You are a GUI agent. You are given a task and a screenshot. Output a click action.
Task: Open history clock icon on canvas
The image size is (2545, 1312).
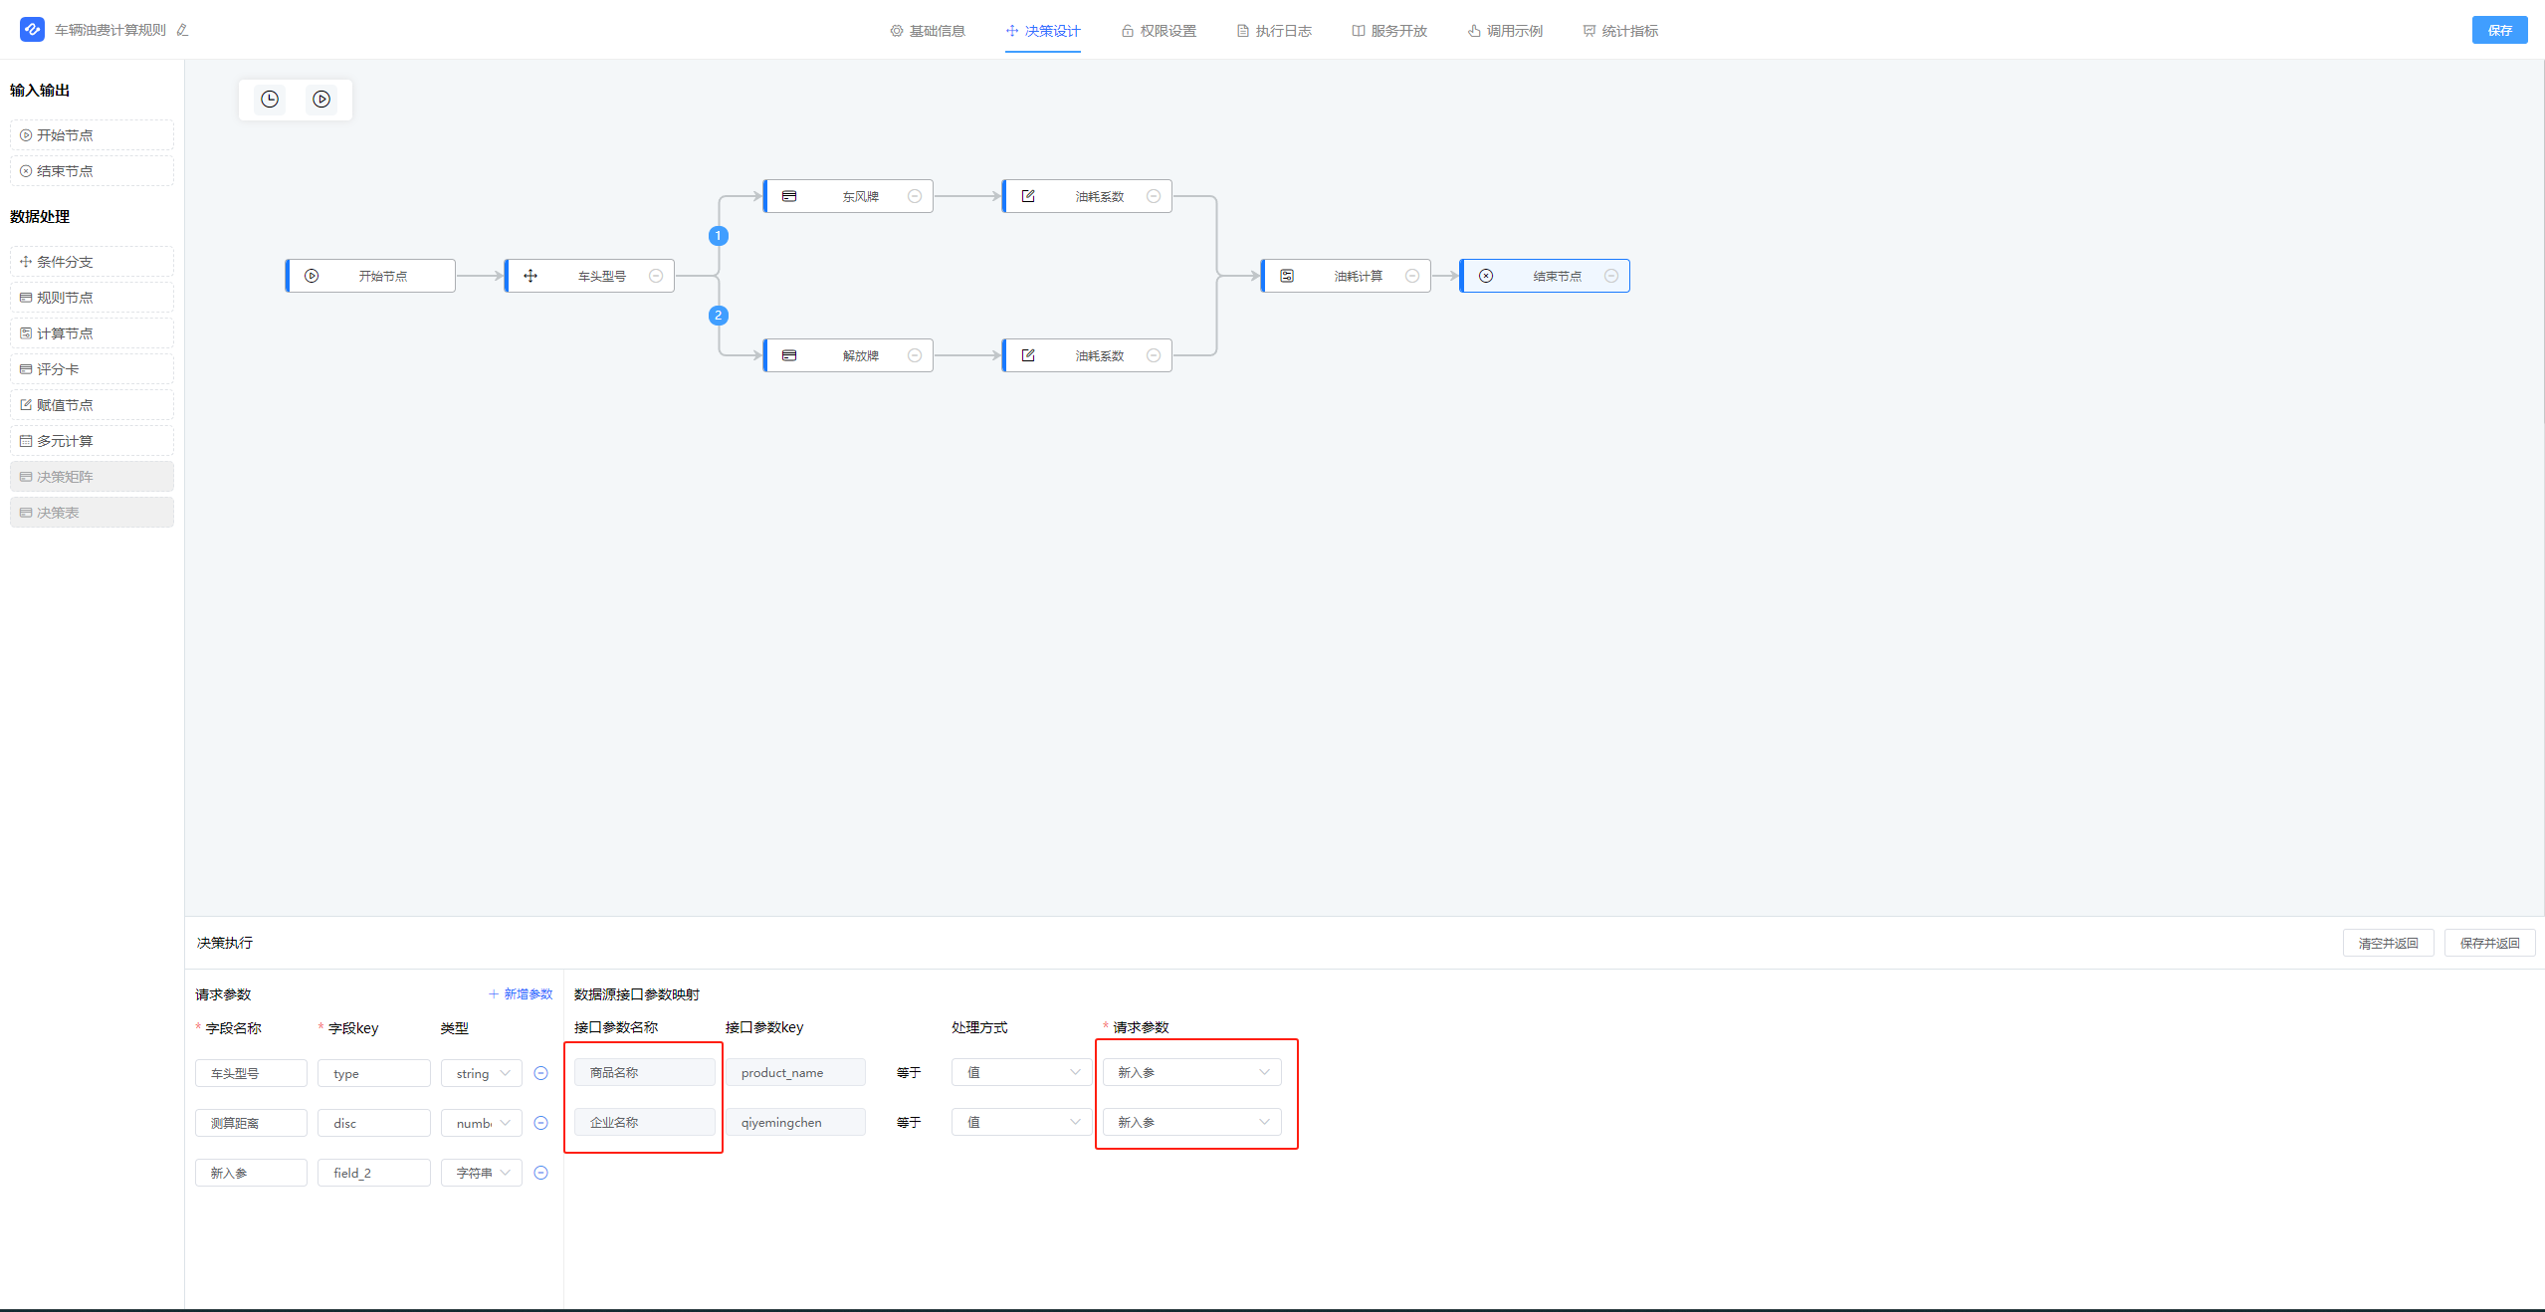point(270,100)
